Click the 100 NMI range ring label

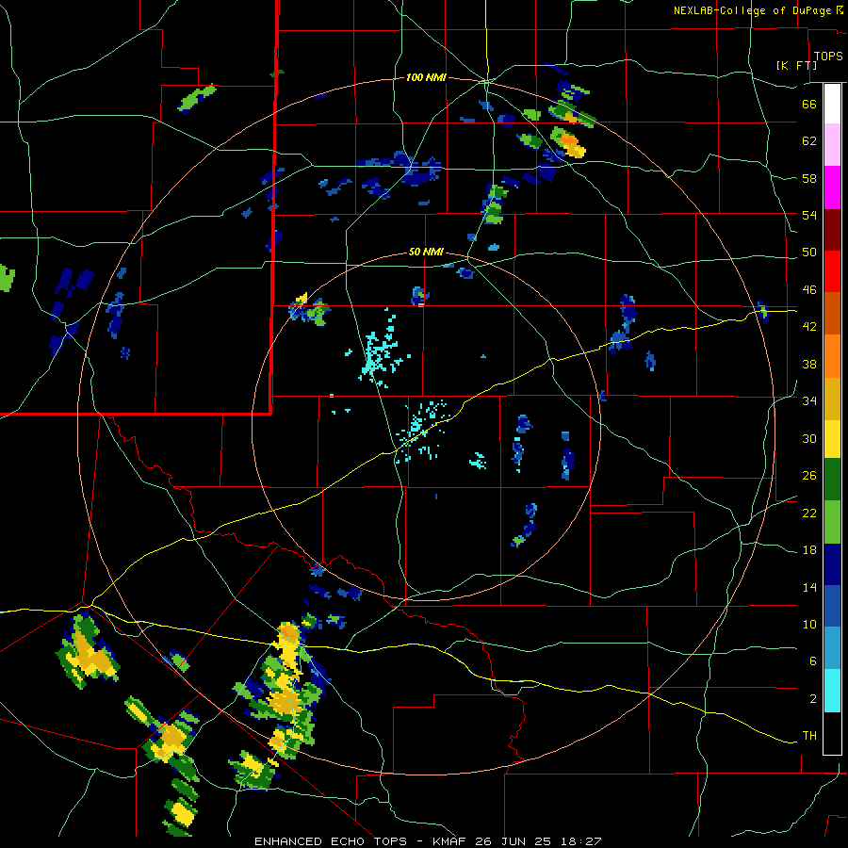tap(426, 78)
